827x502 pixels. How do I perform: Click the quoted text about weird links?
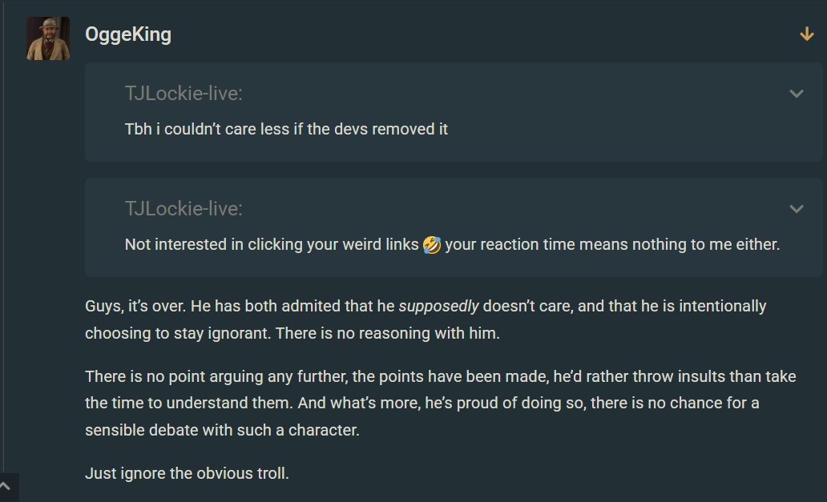point(272,245)
